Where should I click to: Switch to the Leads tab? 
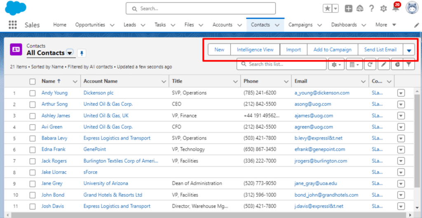(x=130, y=25)
